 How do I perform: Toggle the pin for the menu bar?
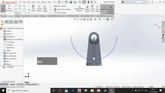pyautogui.click(x=54, y=2)
